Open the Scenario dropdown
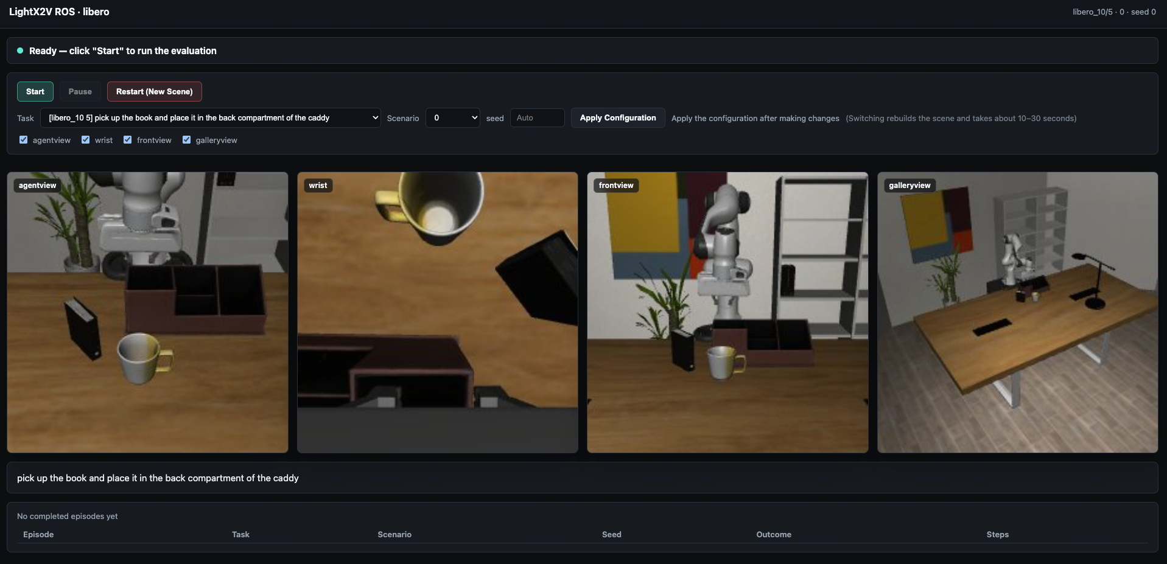This screenshot has height=564, width=1167. pos(453,118)
